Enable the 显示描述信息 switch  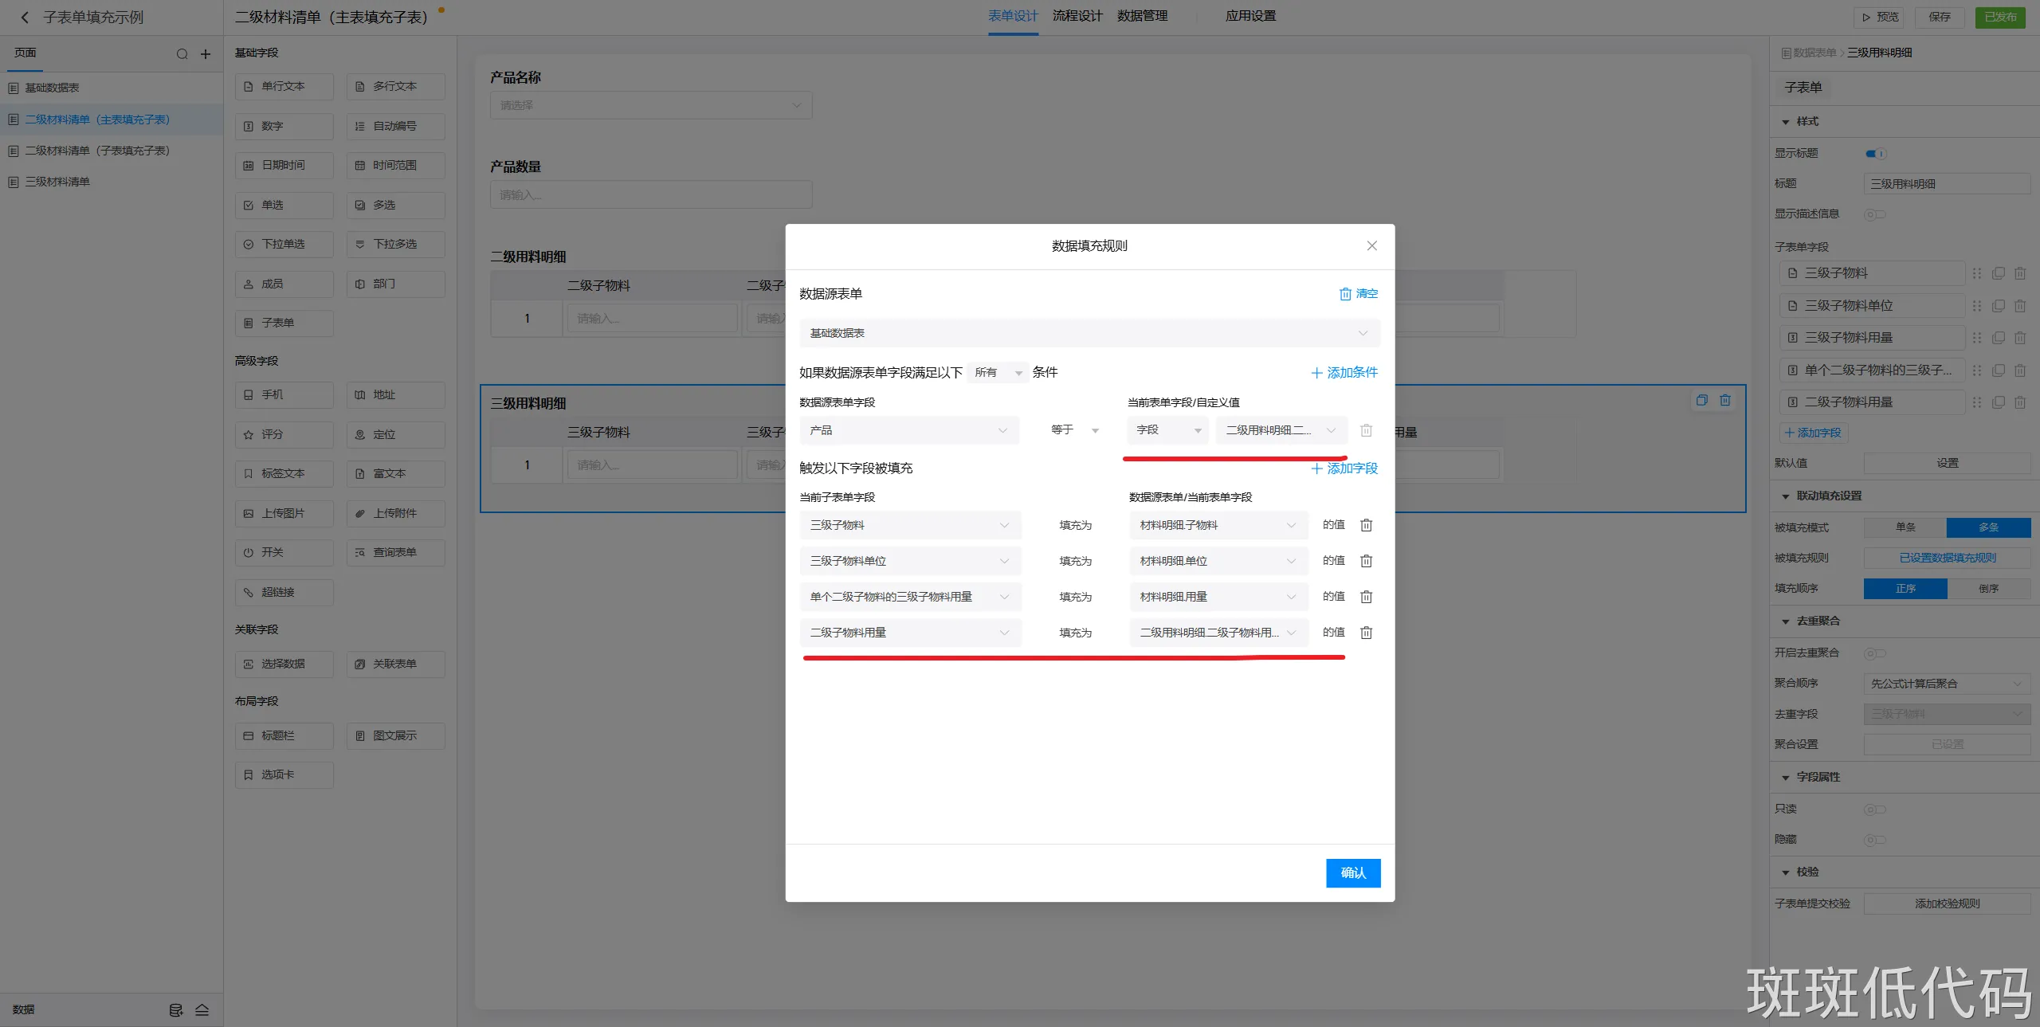(1874, 214)
